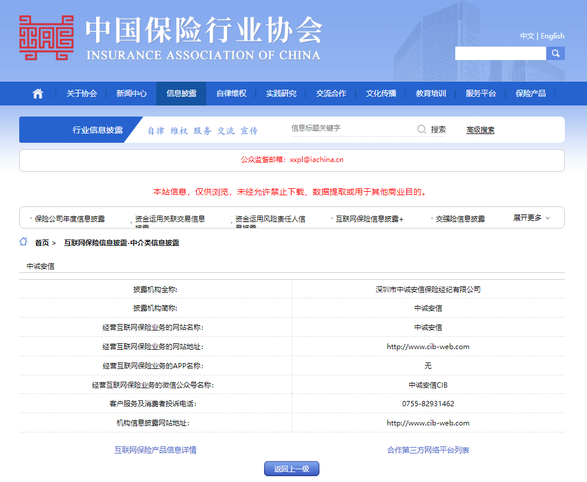The image size is (587, 482).
Task: Open the 交流合作 menu
Action: click(x=331, y=94)
